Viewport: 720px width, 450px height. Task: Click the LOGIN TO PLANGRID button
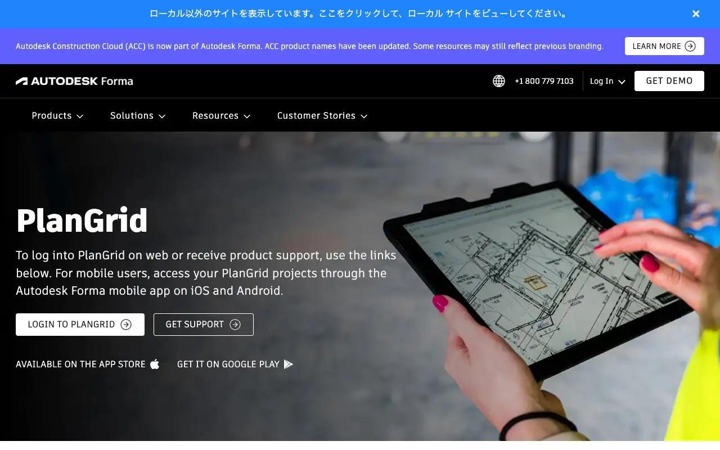(80, 325)
